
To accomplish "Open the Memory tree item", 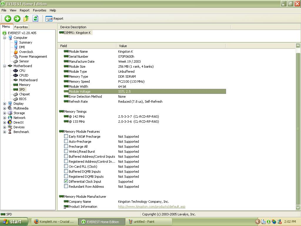I will (x=25, y=85).
